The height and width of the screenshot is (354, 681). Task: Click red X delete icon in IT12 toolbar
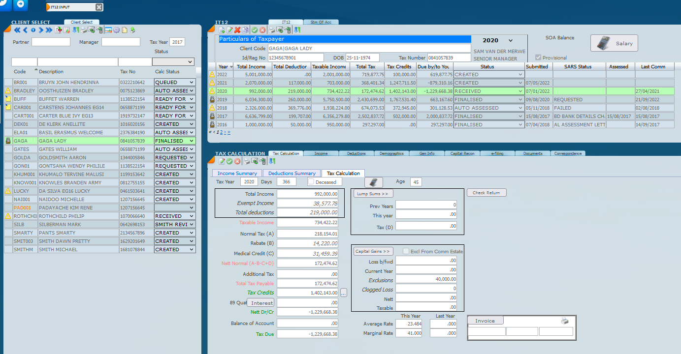(x=237, y=30)
